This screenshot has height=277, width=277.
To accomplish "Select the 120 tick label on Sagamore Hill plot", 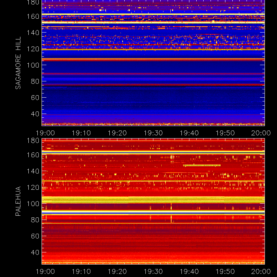I will pos(33,49).
